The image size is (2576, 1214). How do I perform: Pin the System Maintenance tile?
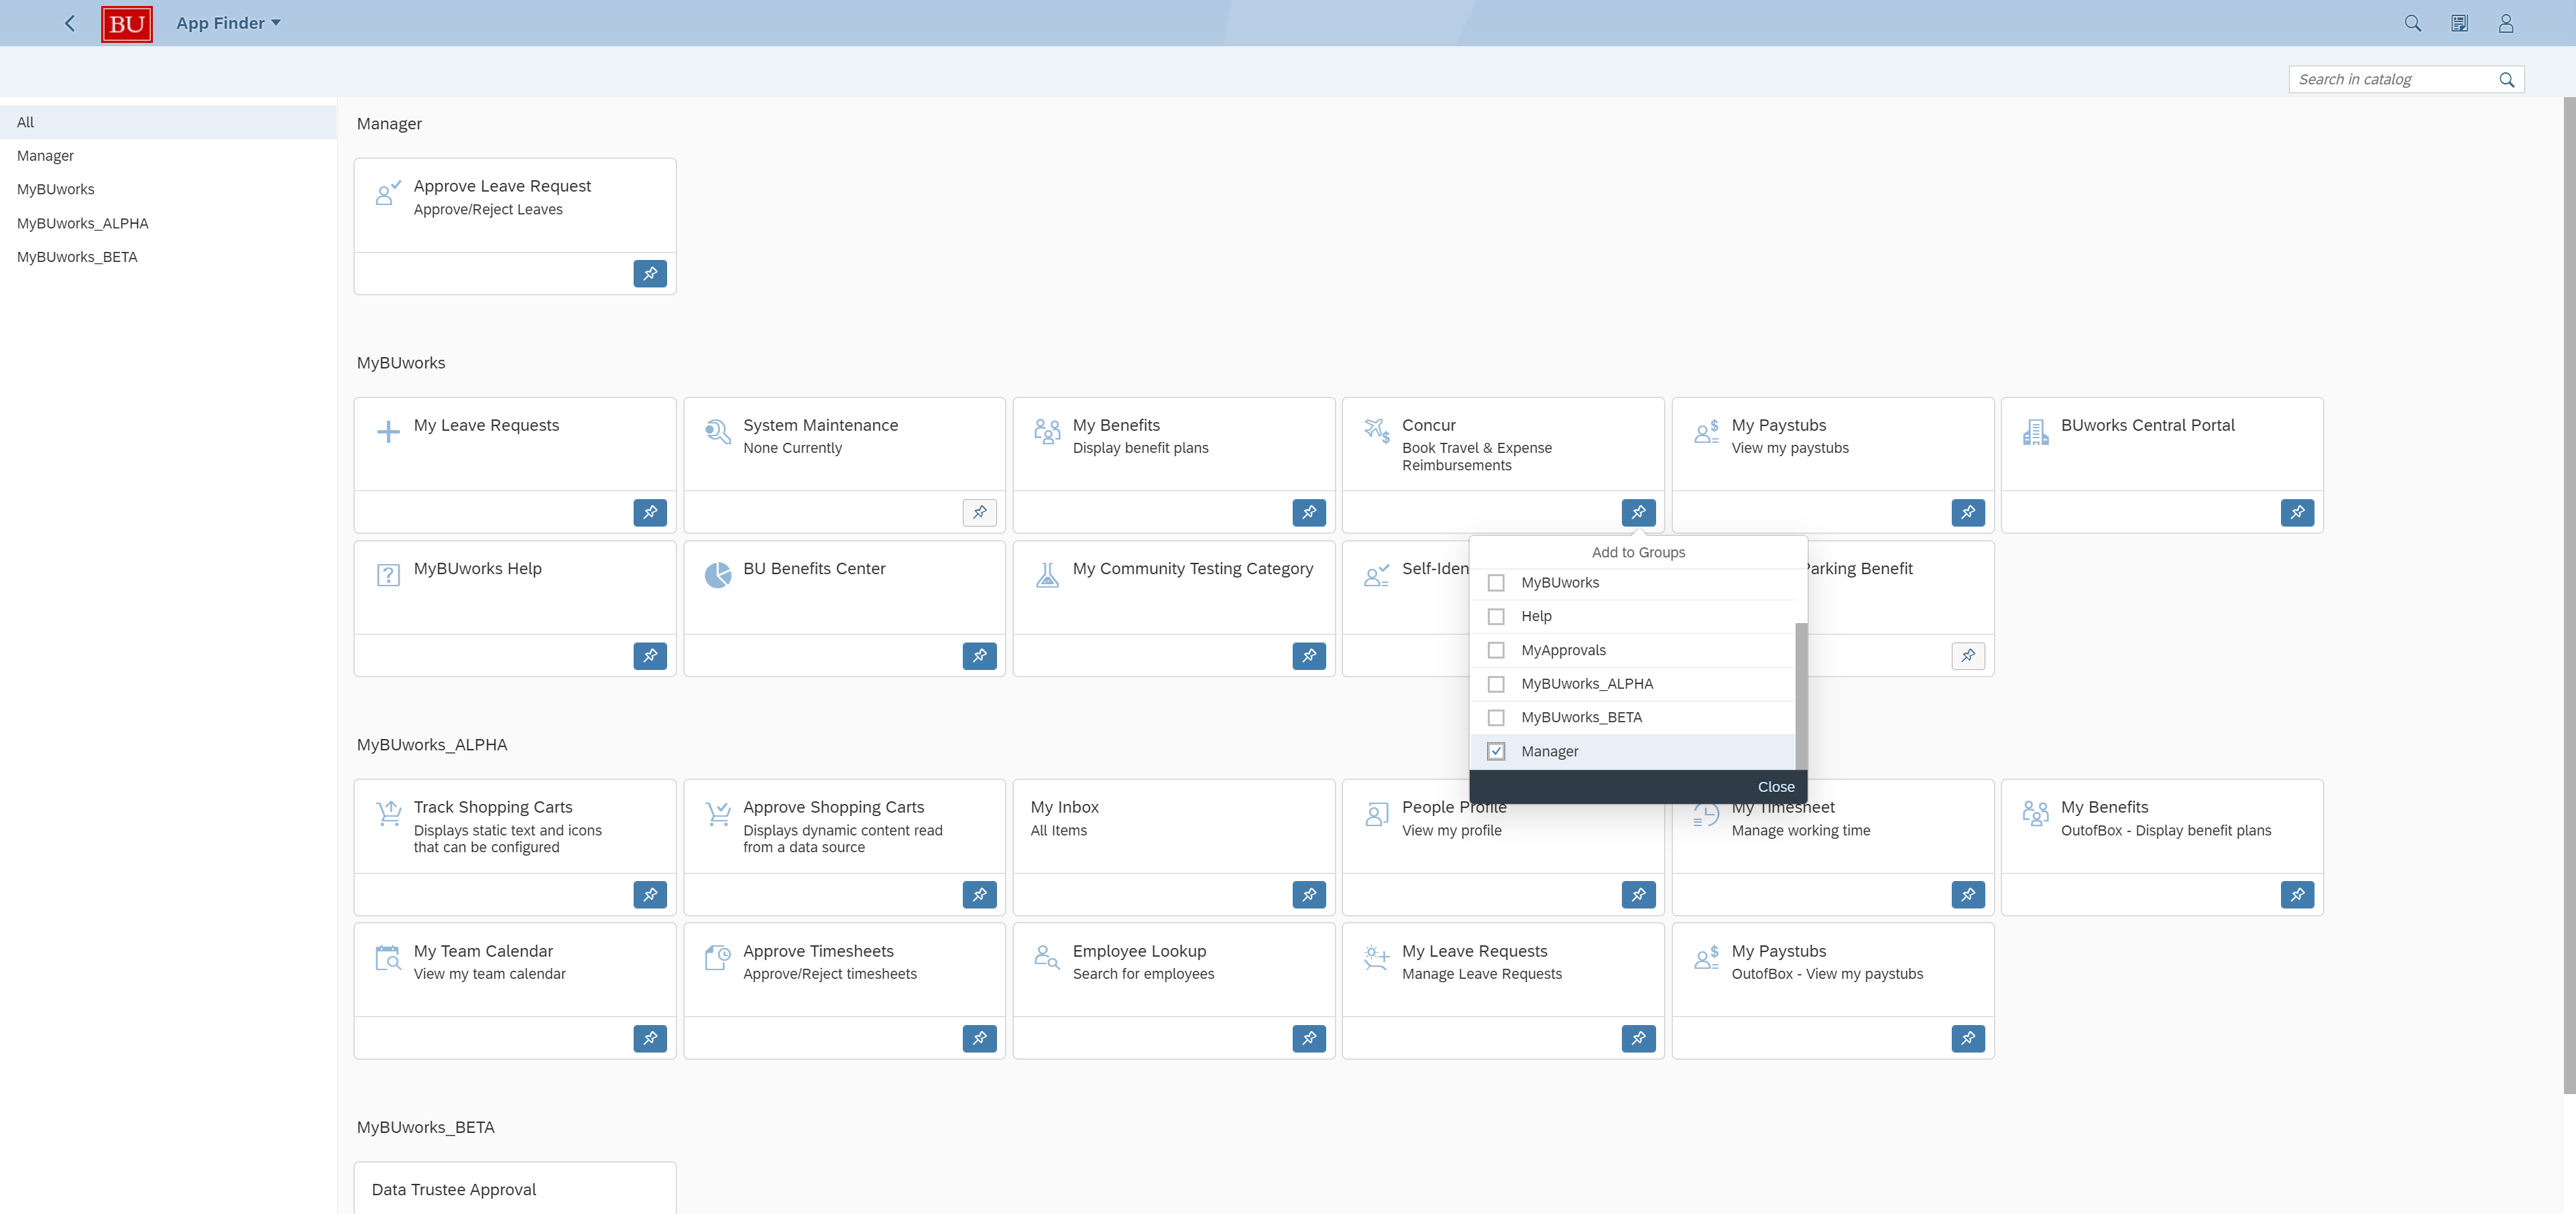pos(979,513)
